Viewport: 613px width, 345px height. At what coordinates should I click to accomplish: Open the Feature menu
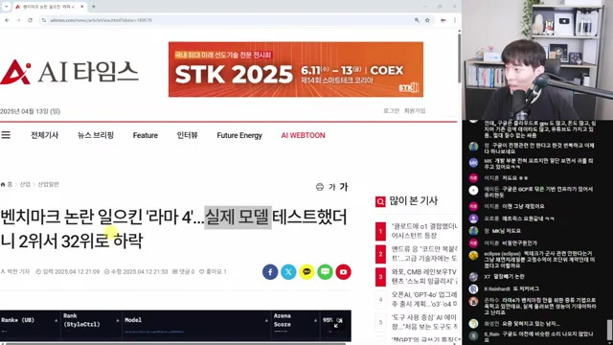click(x=146, y=135)
